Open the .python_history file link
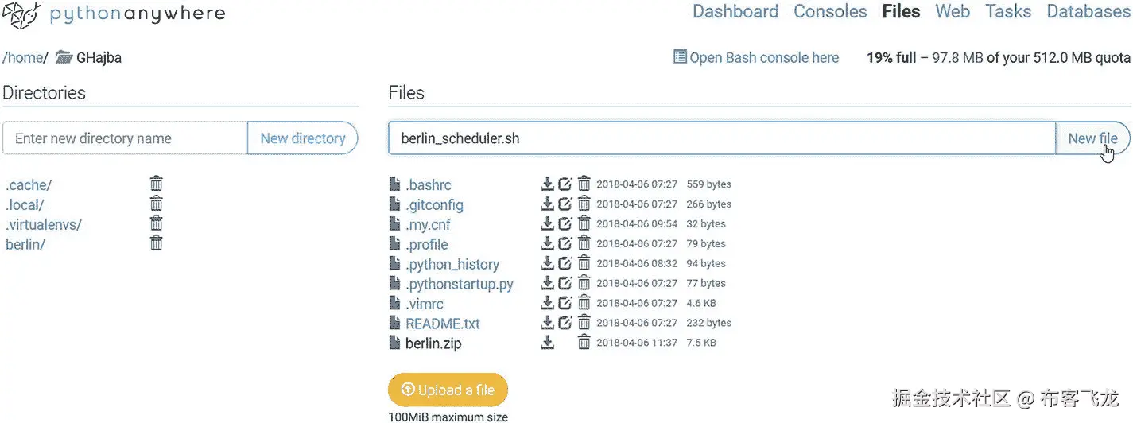The image size is (1133, 423). tap(452, 264)
